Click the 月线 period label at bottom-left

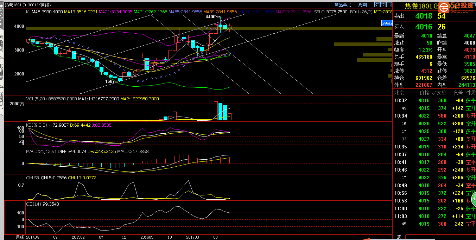(20, 237)
